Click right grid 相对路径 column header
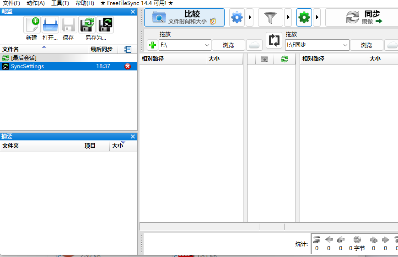 click(x=333, y=59)
